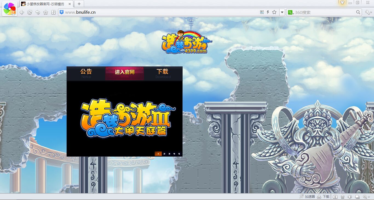Image resolution: width=374 pixels, height=200 pixels.
Task: Expand the address bar history dropdown arrow
Action: (x=282, y=12)
